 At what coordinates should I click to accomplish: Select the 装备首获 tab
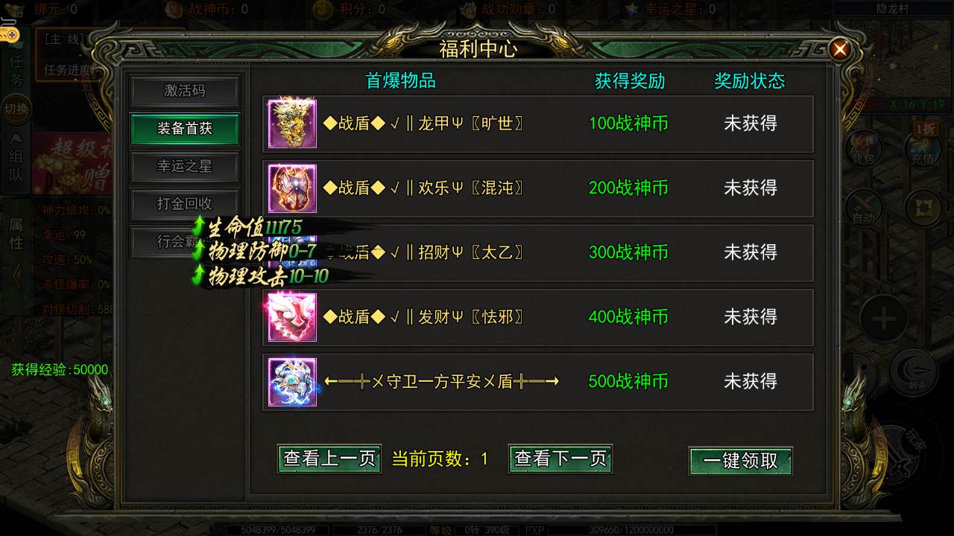(185, 129)
